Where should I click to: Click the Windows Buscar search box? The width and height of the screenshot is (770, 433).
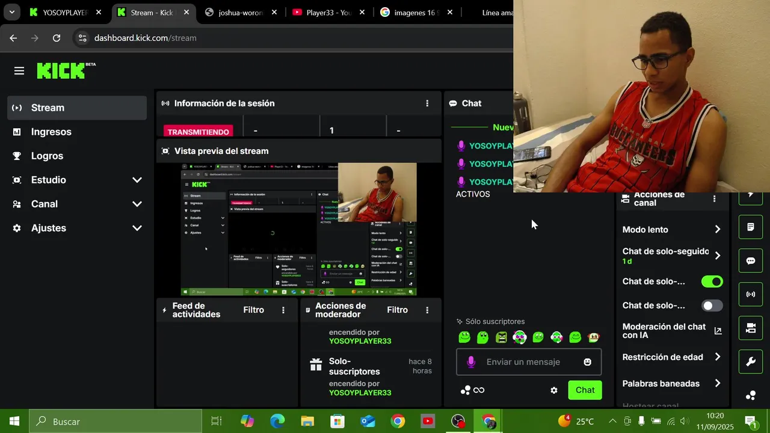(x=115, y=422)
